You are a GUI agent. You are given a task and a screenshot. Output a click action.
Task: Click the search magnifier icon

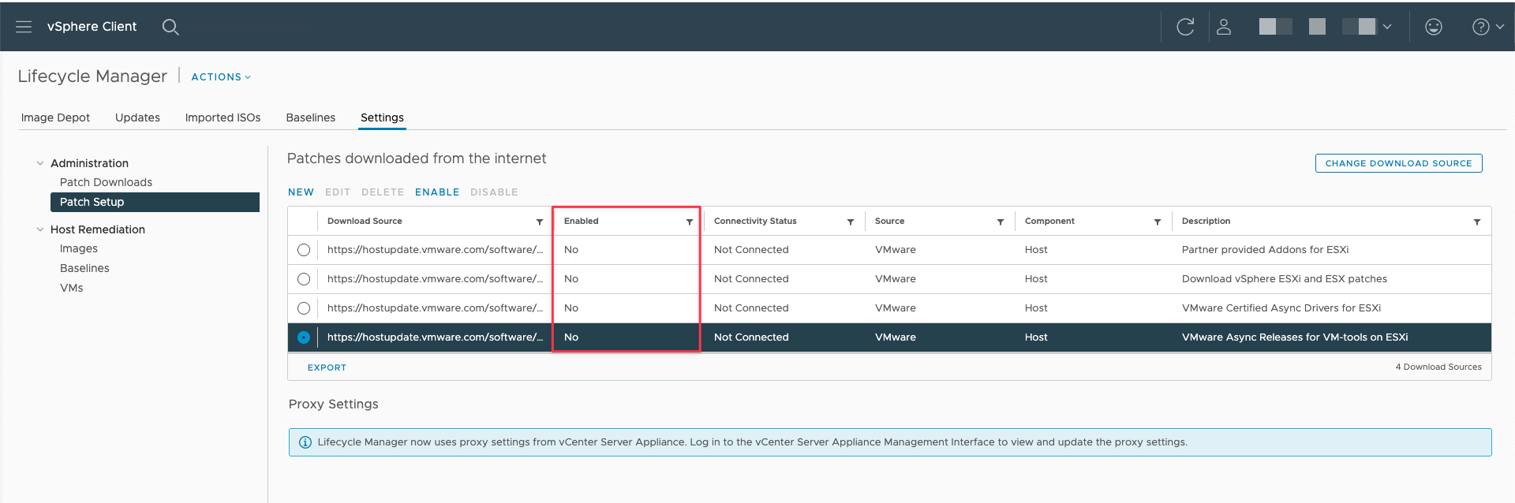coord(170,27)
